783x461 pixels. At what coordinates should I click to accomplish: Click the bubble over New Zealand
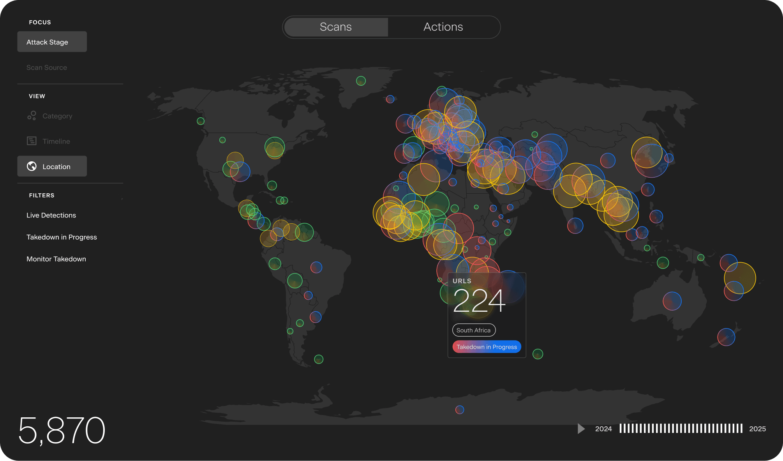click(x=726, y=337)
